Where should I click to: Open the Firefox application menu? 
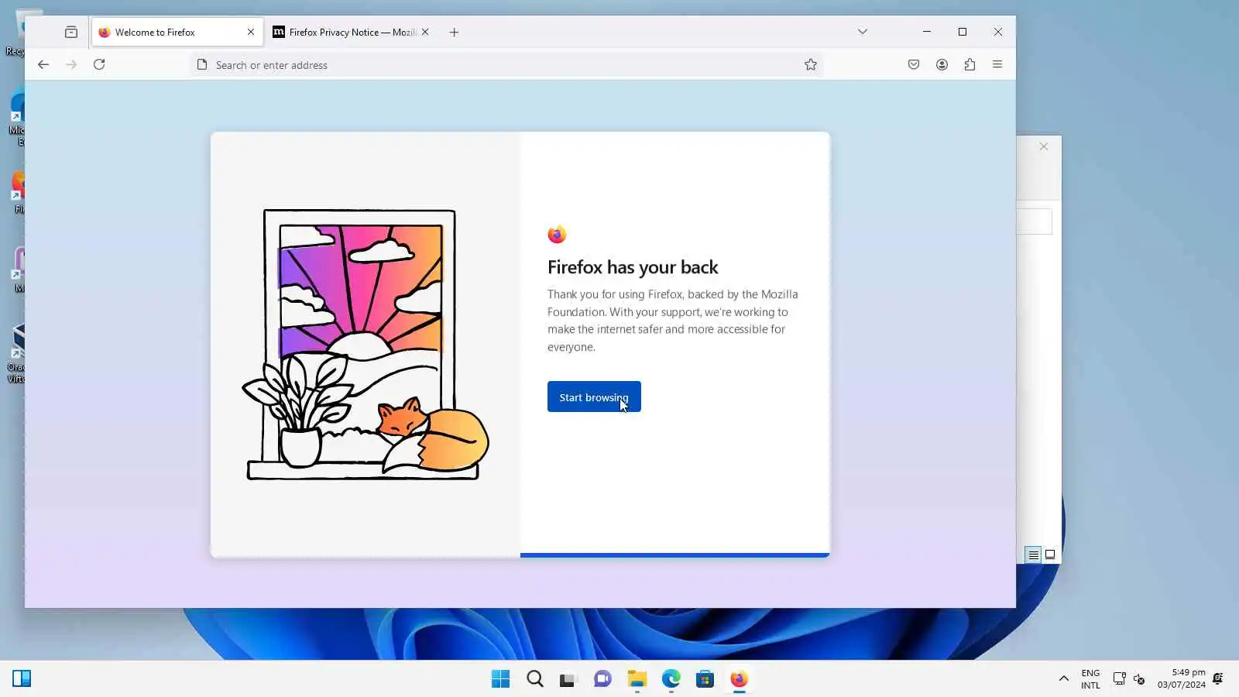pos(997,65)
